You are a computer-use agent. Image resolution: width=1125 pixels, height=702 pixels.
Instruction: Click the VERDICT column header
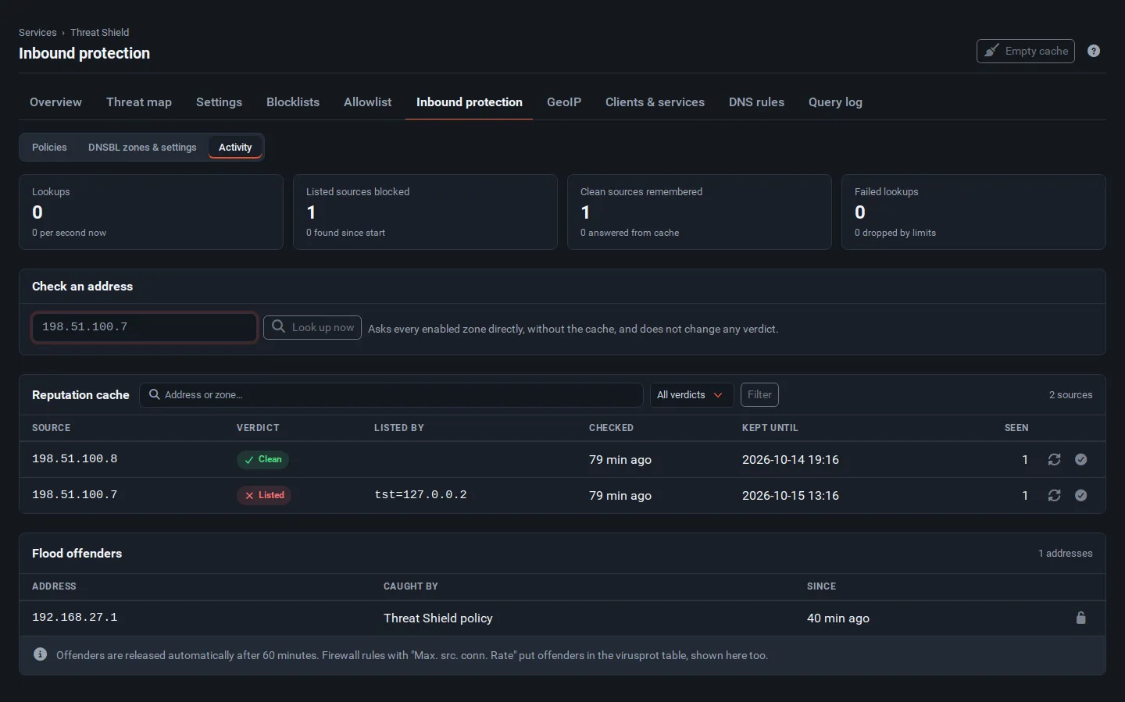point(258,428)
